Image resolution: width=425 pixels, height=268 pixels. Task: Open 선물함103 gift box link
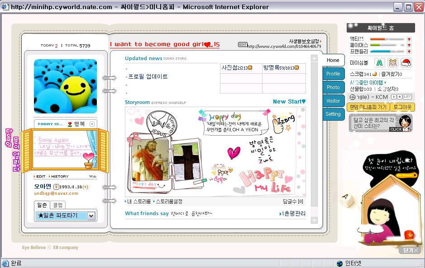(361, 89)
